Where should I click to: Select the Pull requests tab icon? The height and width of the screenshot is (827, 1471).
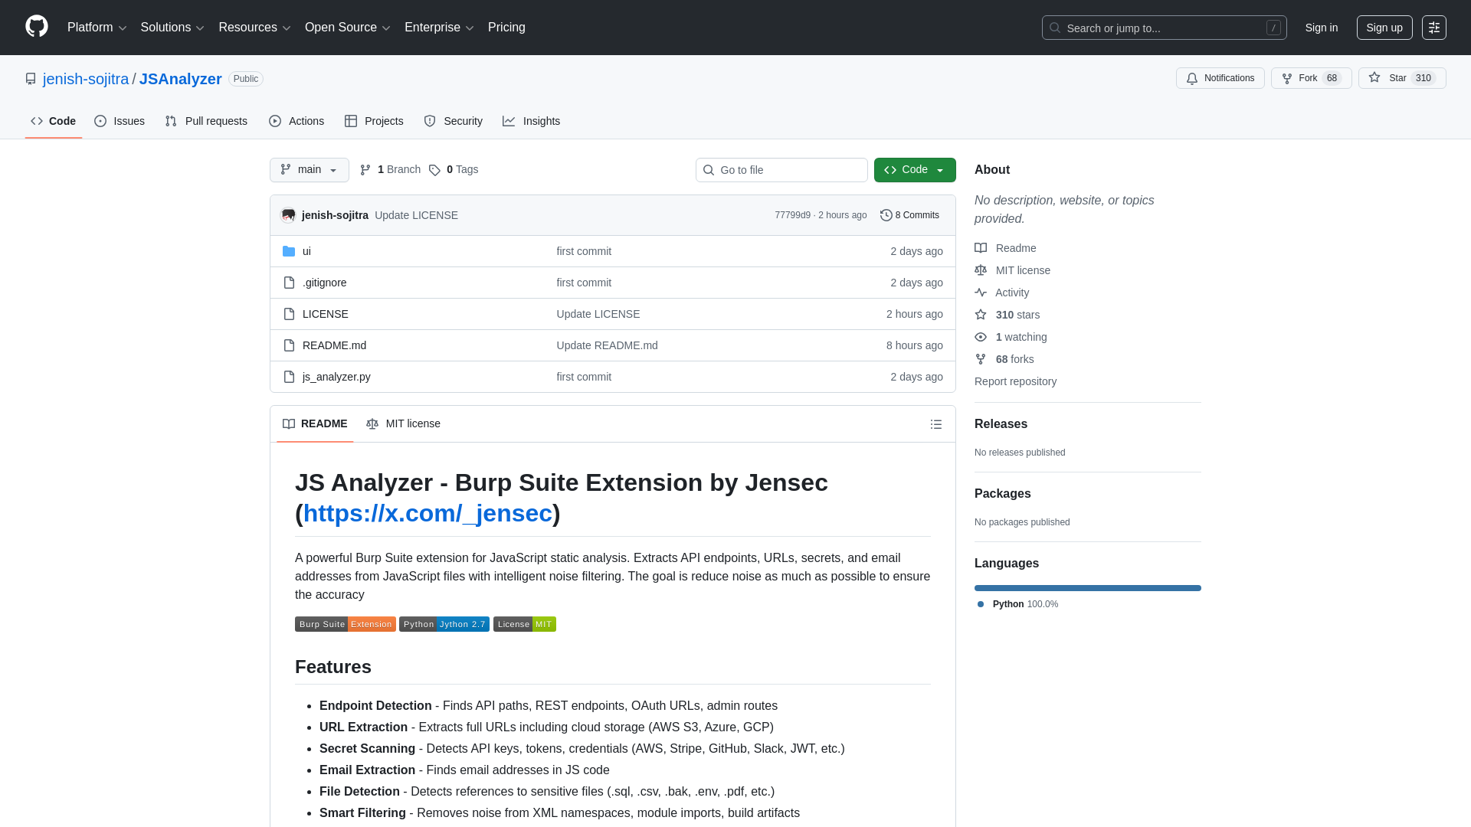(x=170, y=121)
